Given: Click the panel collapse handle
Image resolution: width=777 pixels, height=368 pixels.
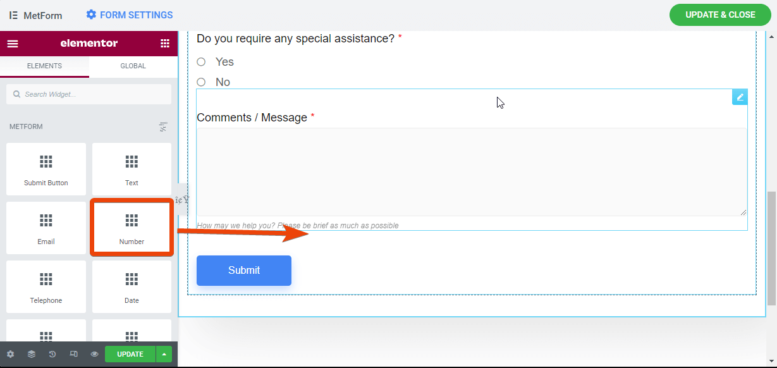Looking at the screenshot, I should click(183, 200).
